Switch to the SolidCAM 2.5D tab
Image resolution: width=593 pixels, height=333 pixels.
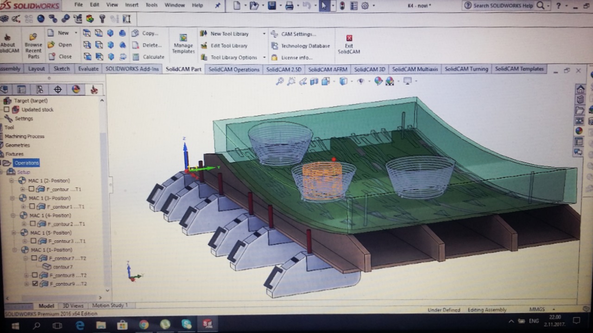(x=284, y=69)
